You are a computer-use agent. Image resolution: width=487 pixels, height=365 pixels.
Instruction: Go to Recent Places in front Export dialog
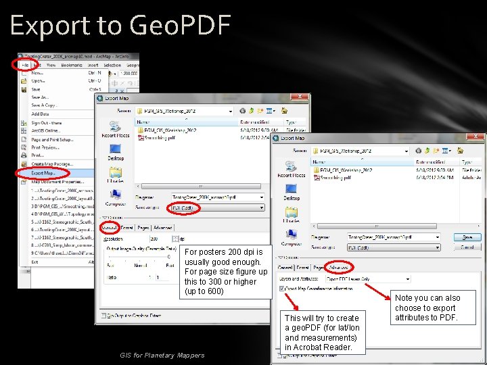tap(291, 169)
